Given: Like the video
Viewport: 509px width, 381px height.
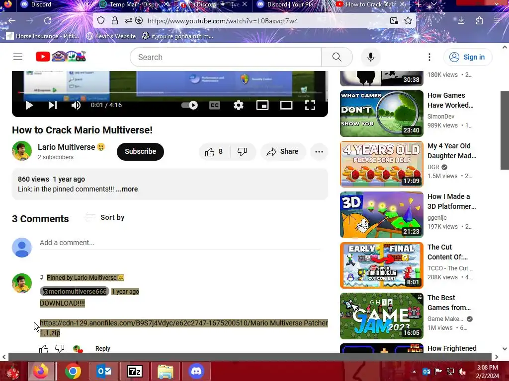Looking at the screenshot, I should [214, 152].
